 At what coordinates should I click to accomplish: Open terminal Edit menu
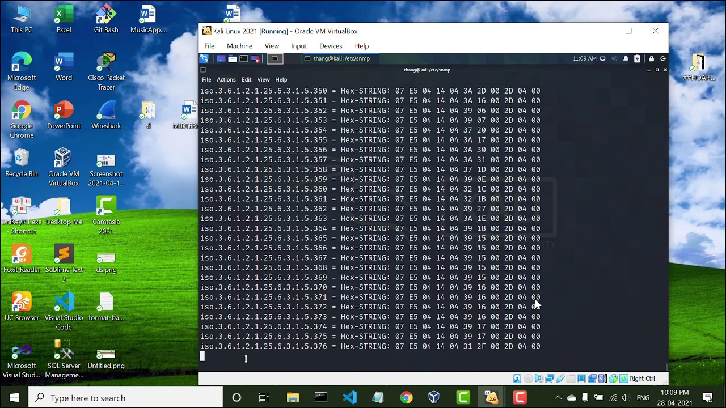point(246,79)
